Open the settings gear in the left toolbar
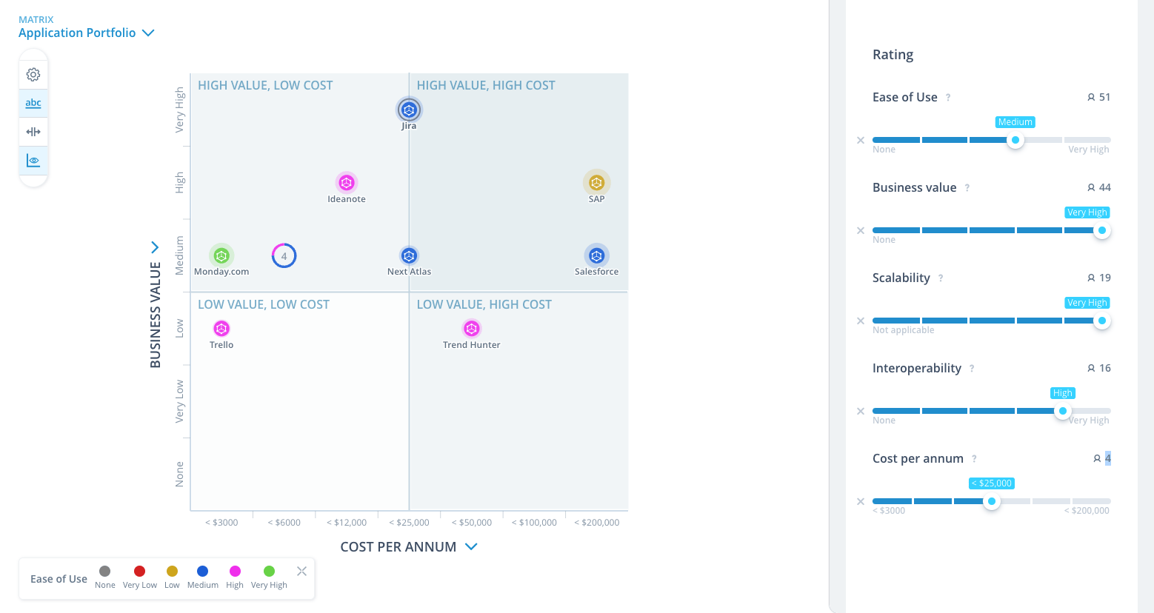Screen dimensions: 1154x613 click(x=33, y=74)
